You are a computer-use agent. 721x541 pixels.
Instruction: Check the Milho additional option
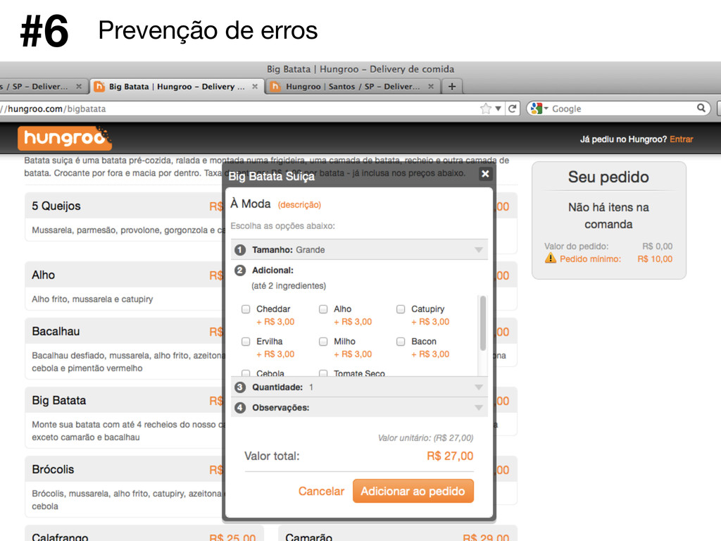pos(323,342)
